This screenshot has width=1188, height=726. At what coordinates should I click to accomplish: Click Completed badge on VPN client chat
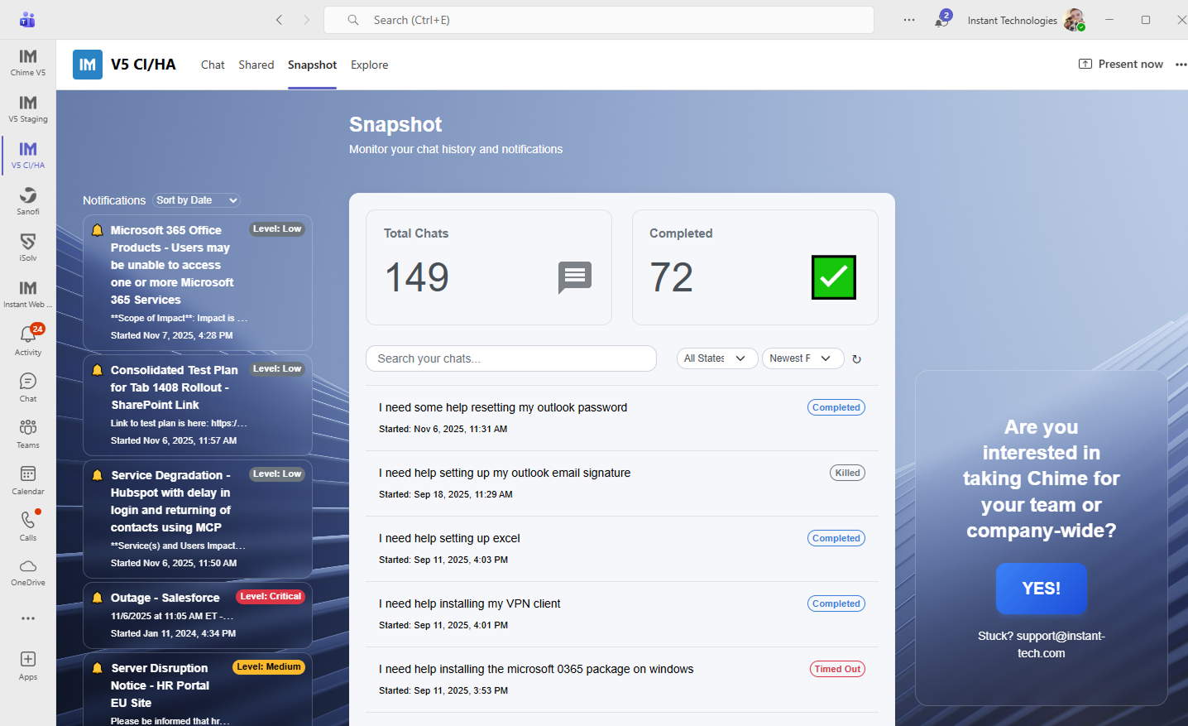[x=836, y=603]
